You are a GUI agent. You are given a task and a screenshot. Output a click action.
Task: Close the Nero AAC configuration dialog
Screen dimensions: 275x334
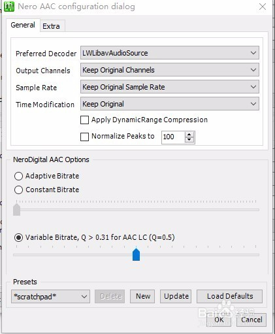263,7
